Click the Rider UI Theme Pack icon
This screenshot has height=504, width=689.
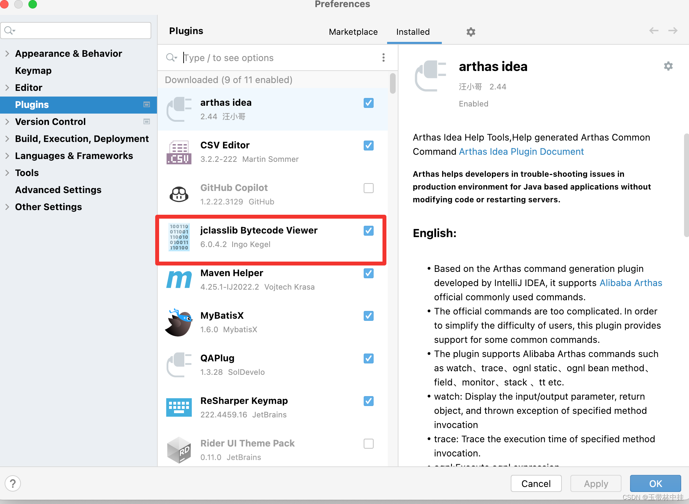click(x=179, y=450)
